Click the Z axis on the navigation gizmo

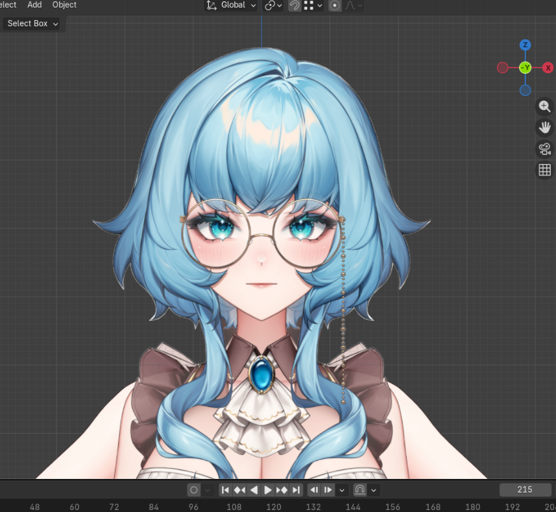click(525, 45)
